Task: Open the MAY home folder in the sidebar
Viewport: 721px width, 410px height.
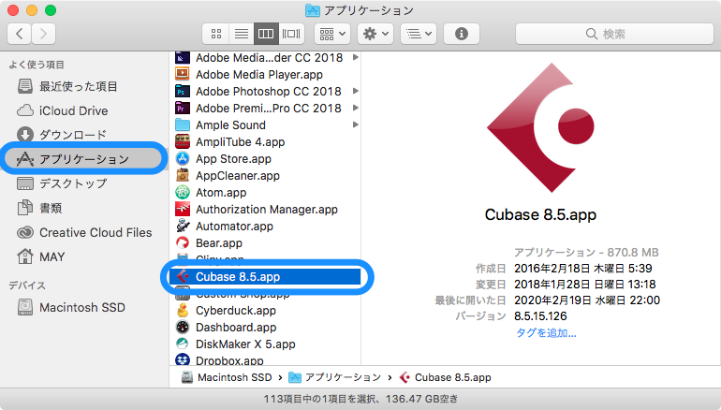Action: (41, 256)
